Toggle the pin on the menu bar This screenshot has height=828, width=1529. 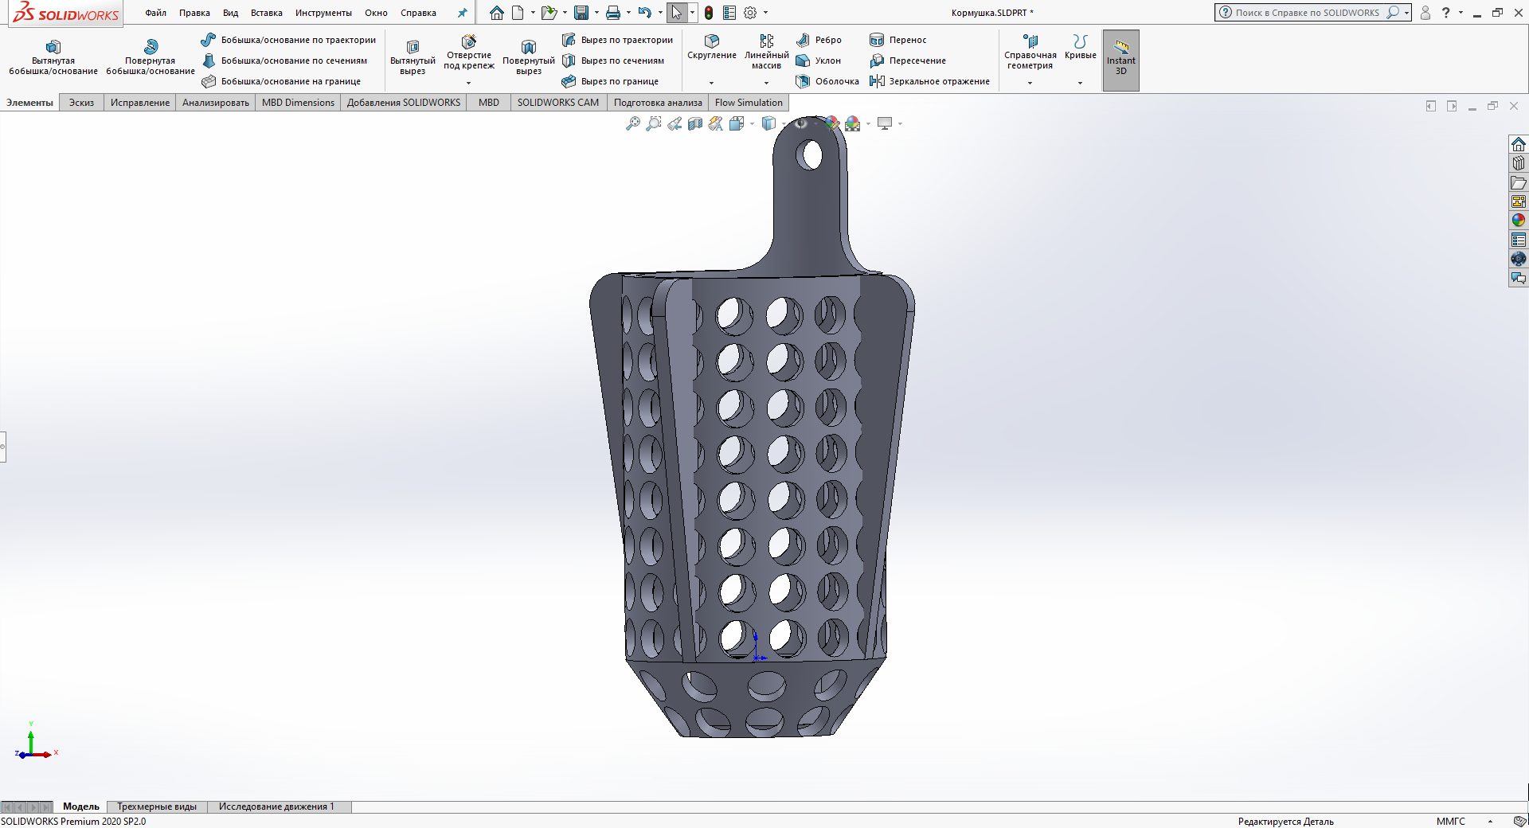pyautogui.click(x=462, y=13)
